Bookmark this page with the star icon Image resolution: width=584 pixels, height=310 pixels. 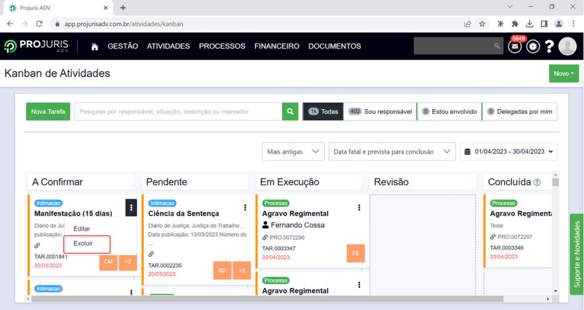[482, 23]
